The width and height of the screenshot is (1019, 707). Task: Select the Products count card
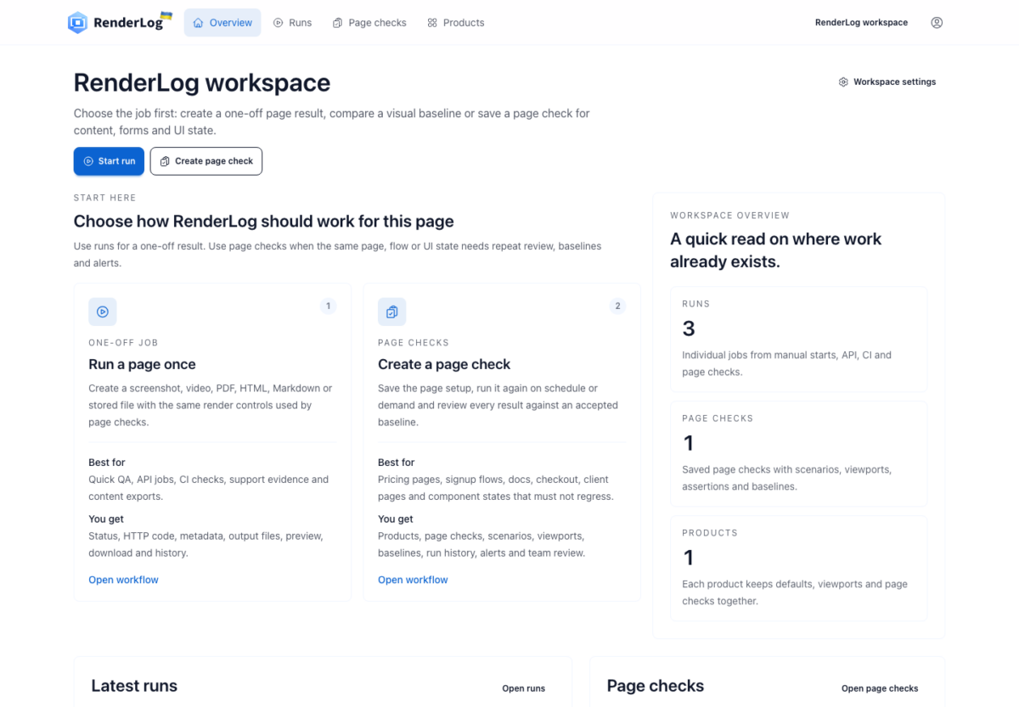coord(798,569)
